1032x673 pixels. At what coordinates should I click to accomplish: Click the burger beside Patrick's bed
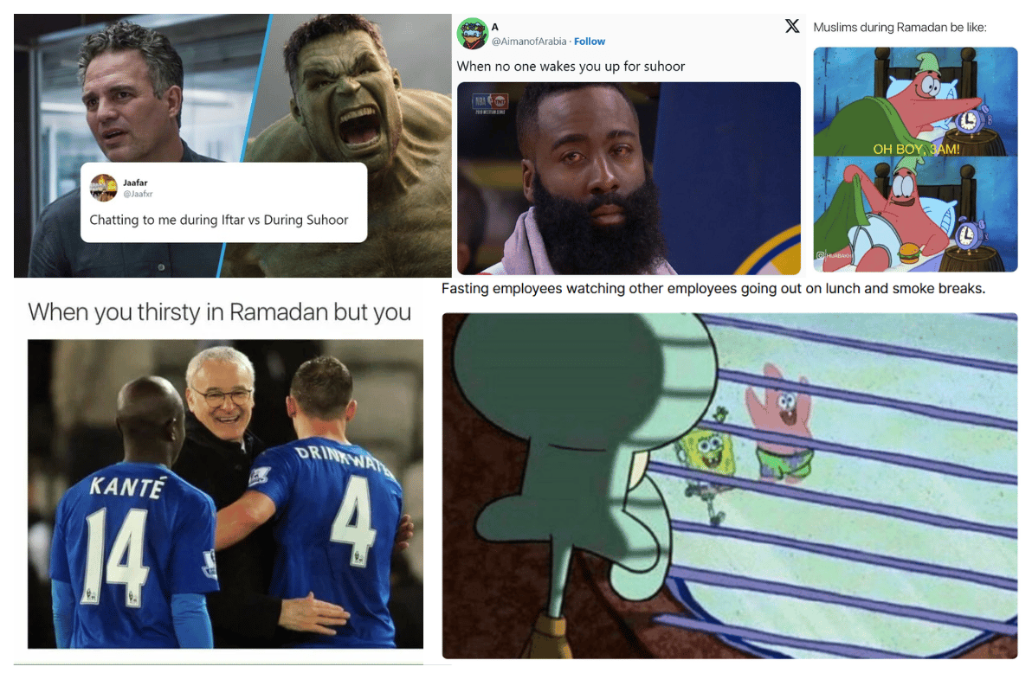(908, 253)
